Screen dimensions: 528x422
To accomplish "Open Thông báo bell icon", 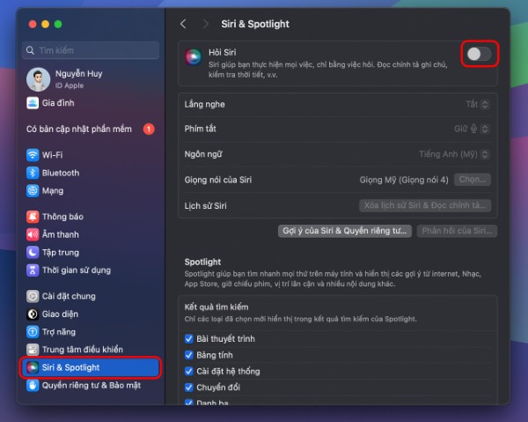I will pyautogui.click(x=33, y=217).
